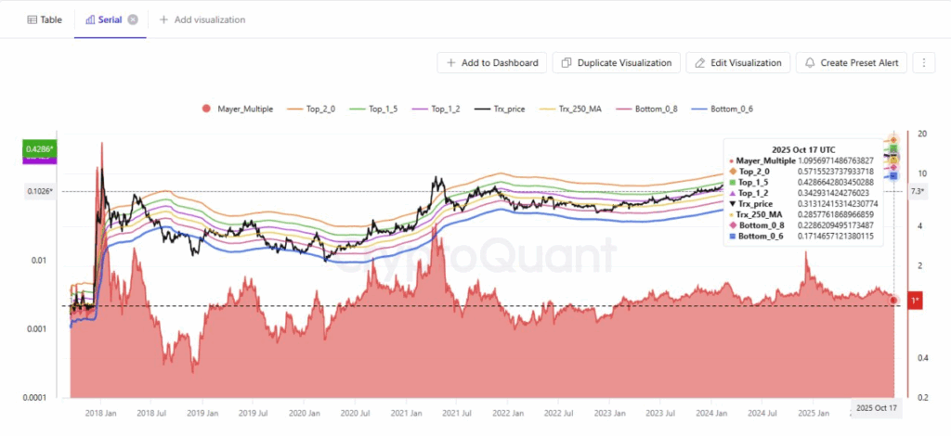Open the three-dot more options menu
951x436 pixels.
[923, 63]
